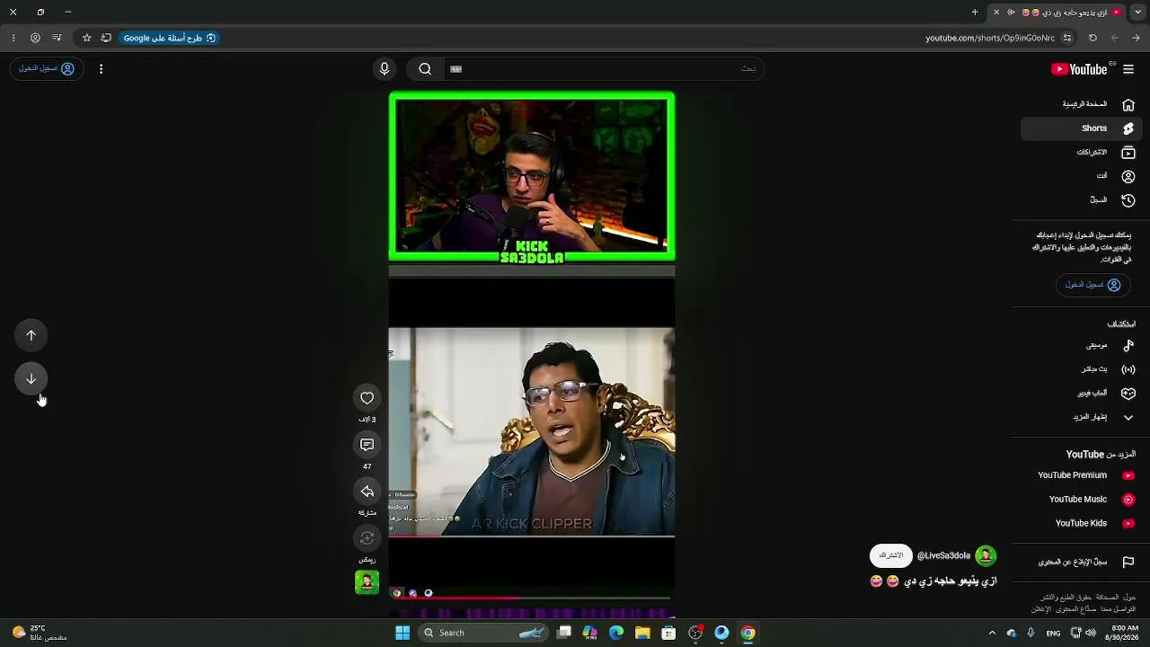Ask Google about this page chip
The width and height of the screenshot is (1150, 647).
pos(170,38)
